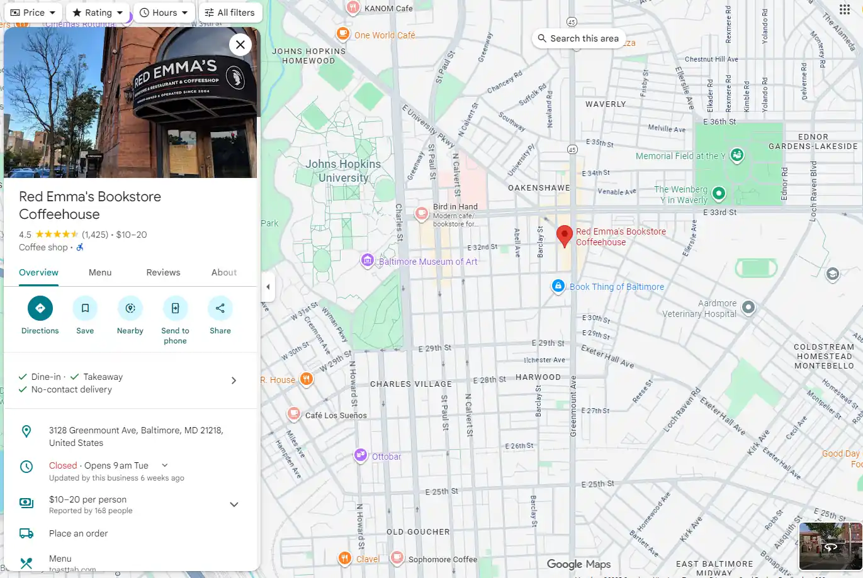Open the Street View thumbnail
The height and width of the screenshot is (578, 863).
click(x=830, y=546)
